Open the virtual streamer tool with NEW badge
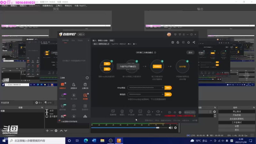 (63, 107)
